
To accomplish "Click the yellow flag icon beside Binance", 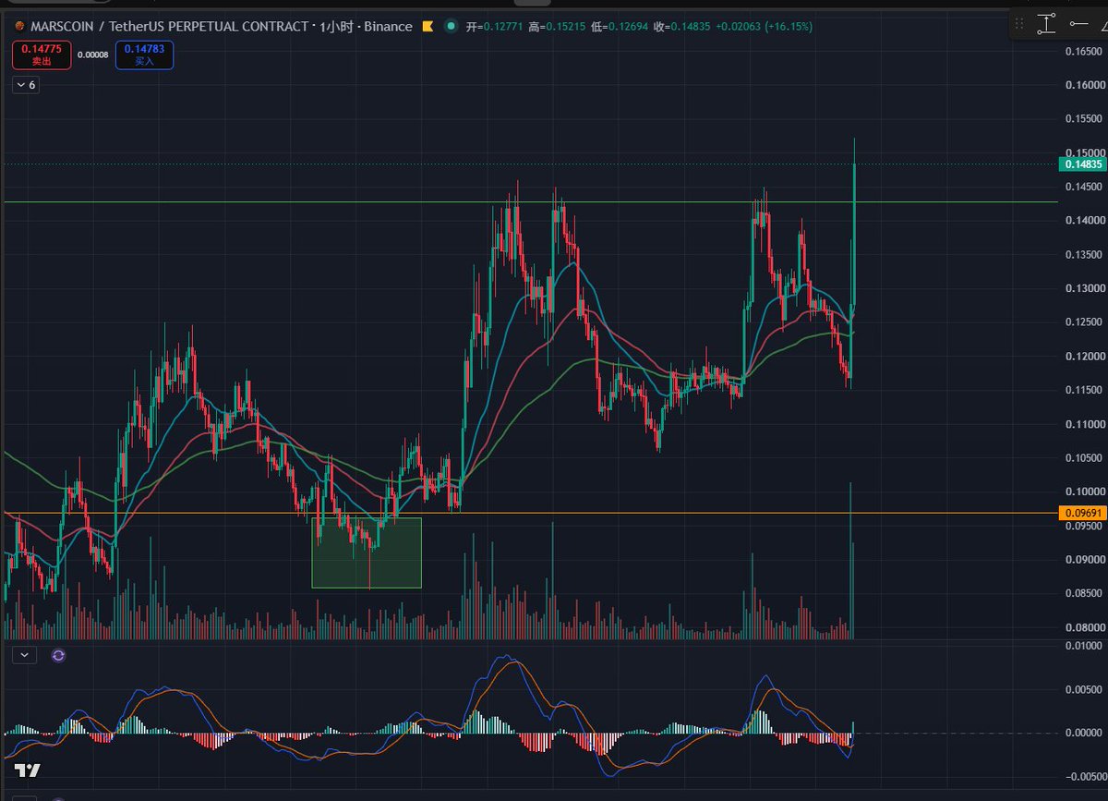I will click(428, 26).
